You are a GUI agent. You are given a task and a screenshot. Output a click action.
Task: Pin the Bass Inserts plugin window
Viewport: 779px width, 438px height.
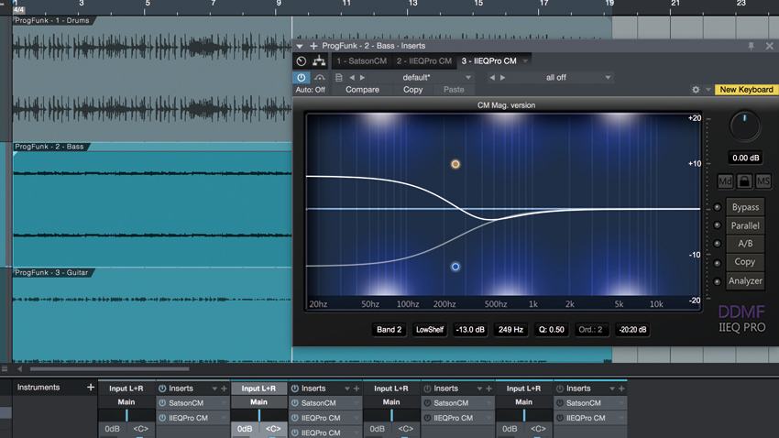(752, 46)
